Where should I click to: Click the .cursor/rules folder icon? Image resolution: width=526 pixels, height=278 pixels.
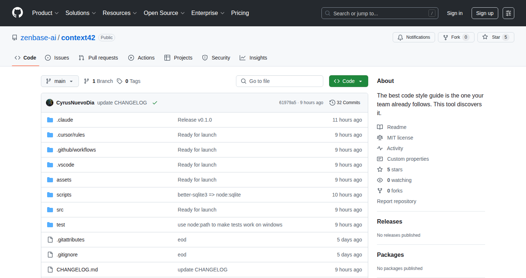click(50, 135)
